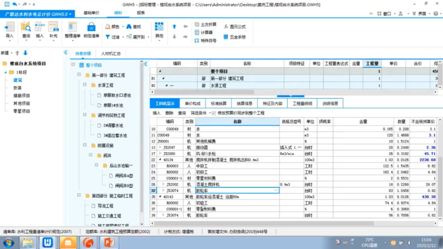443x249 pixels.
Task: Select 闸阀井A型 tree item
Action: pos(124,176)
